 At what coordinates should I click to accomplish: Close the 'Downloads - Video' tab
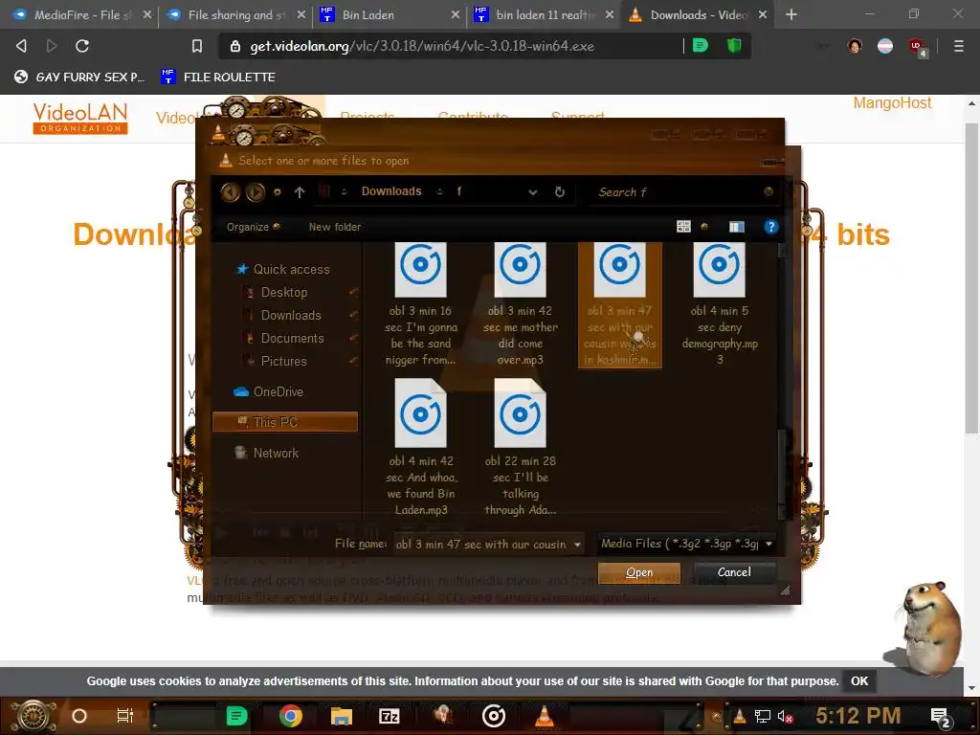(x=763, y=14)
